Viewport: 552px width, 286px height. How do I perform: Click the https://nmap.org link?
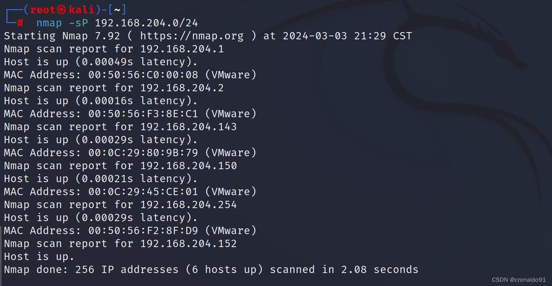click(191, 36)
